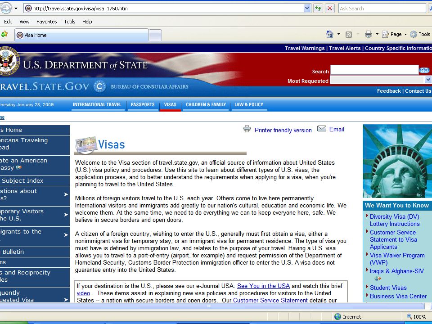
Task: Expand the address bar history dropdown
Action: 307,9
